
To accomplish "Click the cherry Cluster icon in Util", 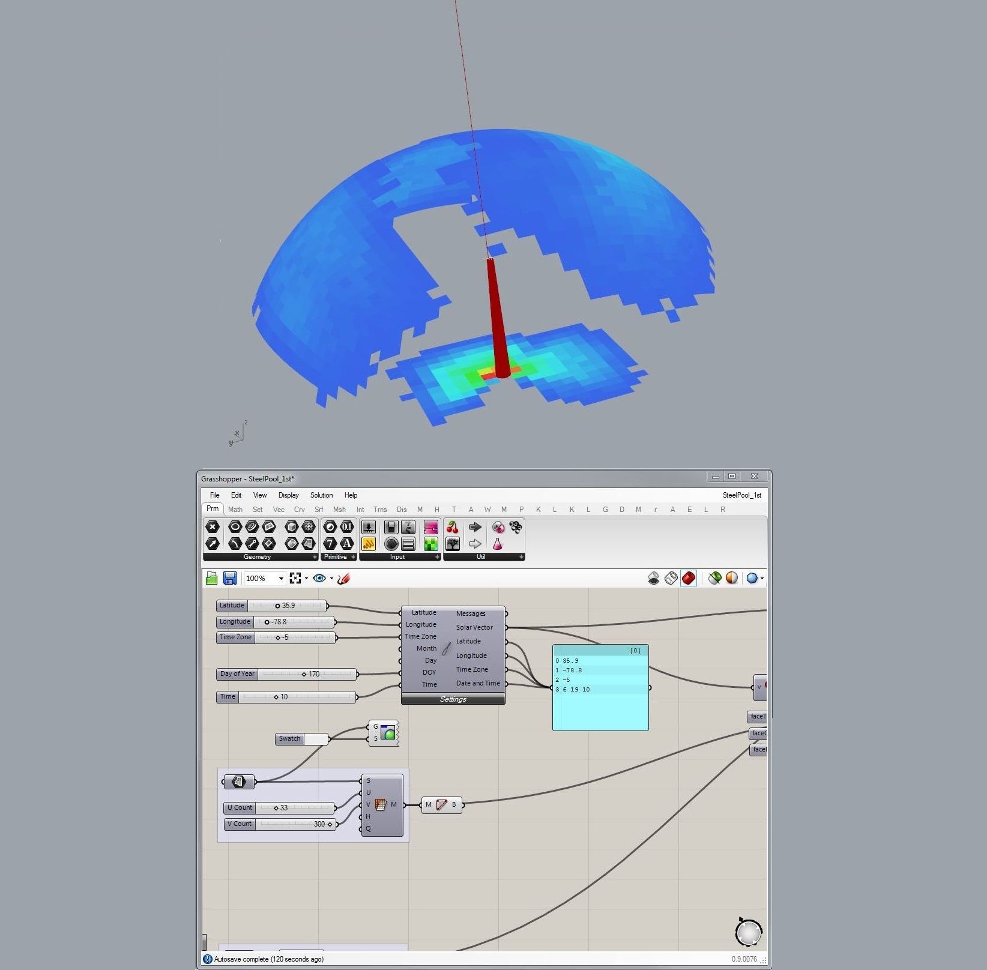I will [453, 527].
